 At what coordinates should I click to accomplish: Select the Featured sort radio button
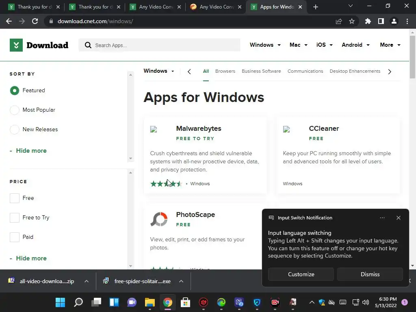[15, 91]
